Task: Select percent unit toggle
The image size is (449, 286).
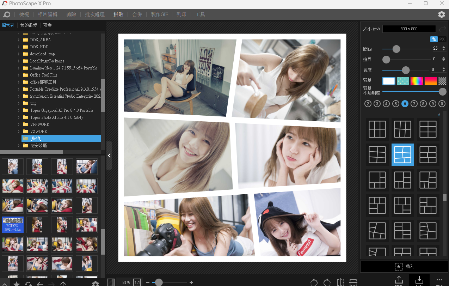Action: click(434, 39)
